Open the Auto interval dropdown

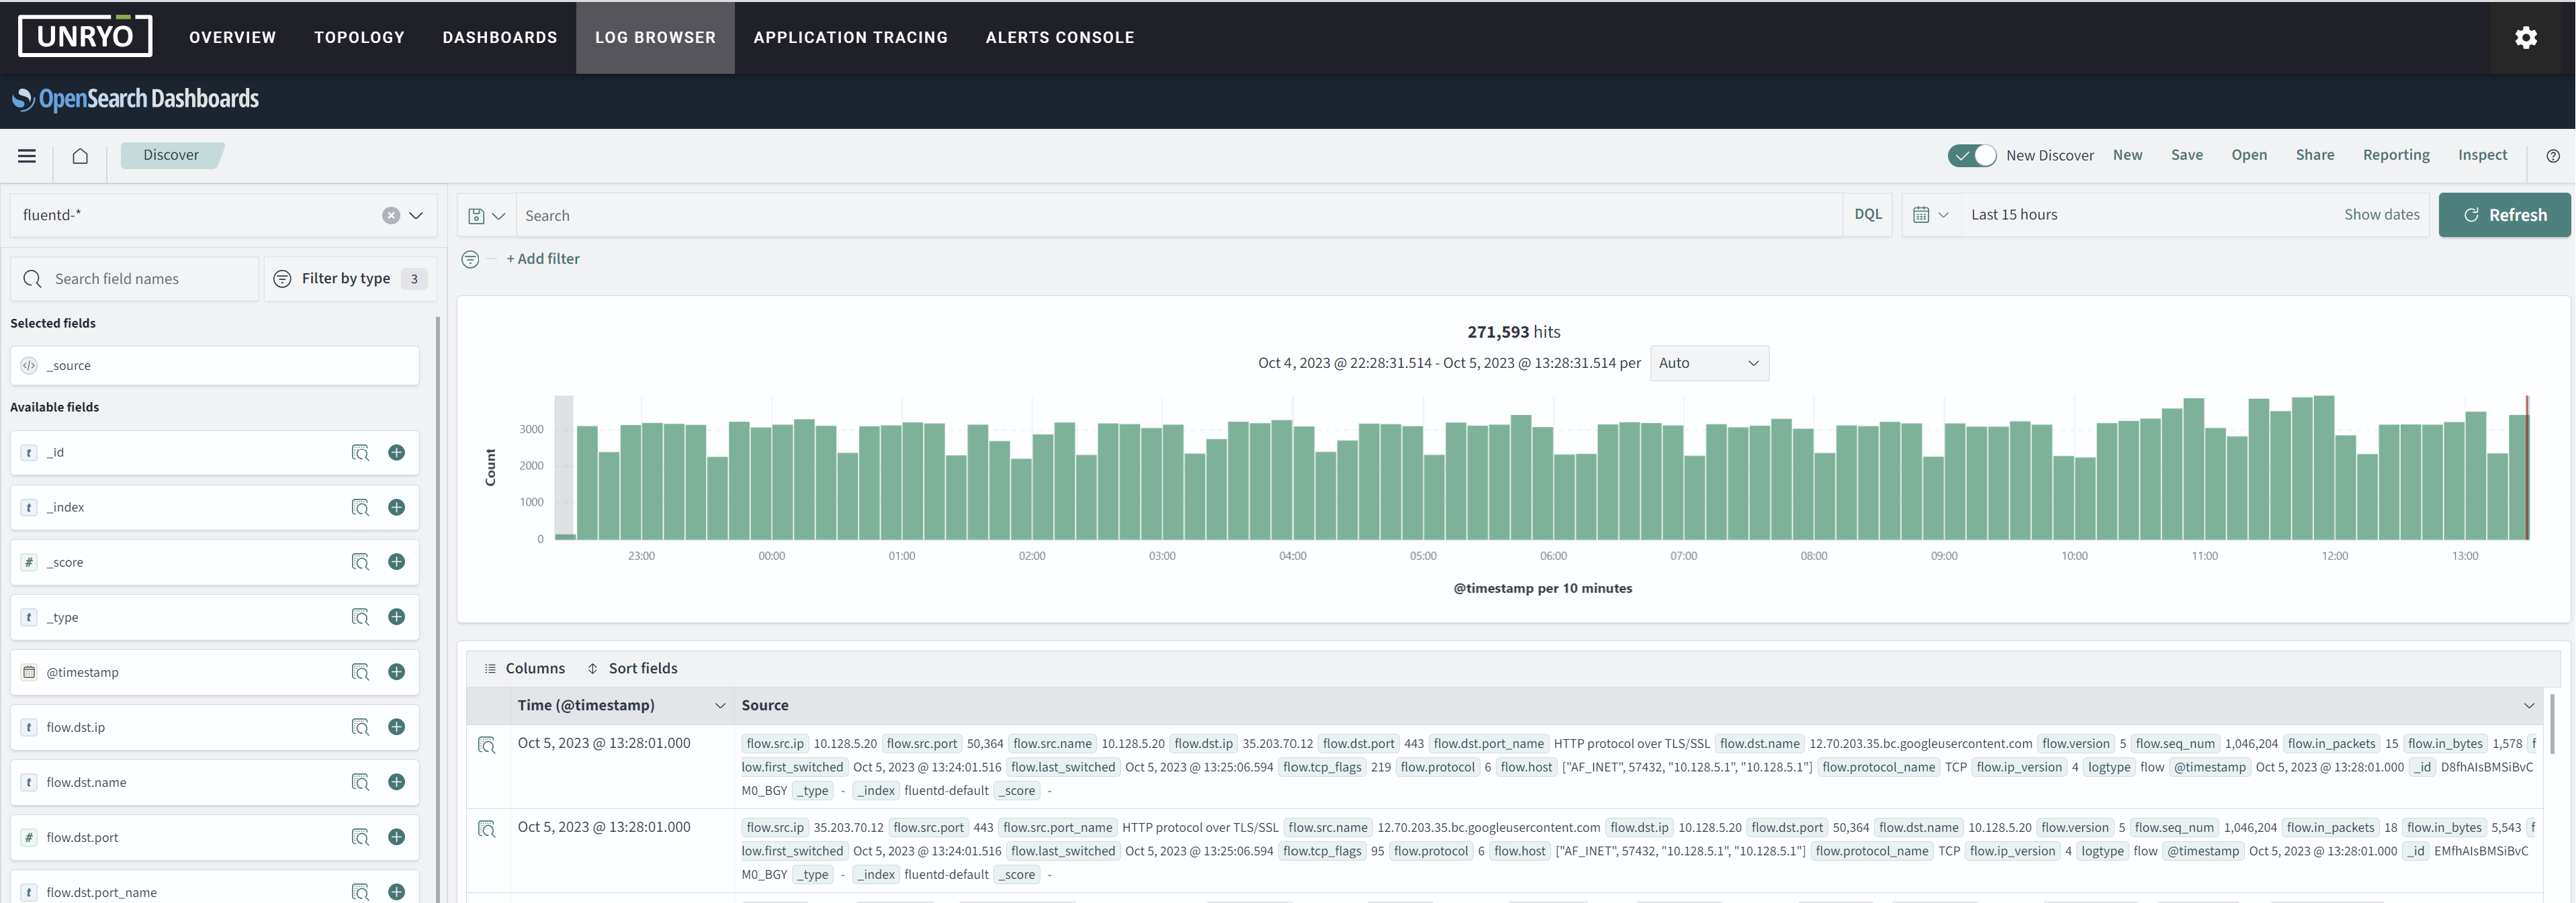tap(1709, 364)
